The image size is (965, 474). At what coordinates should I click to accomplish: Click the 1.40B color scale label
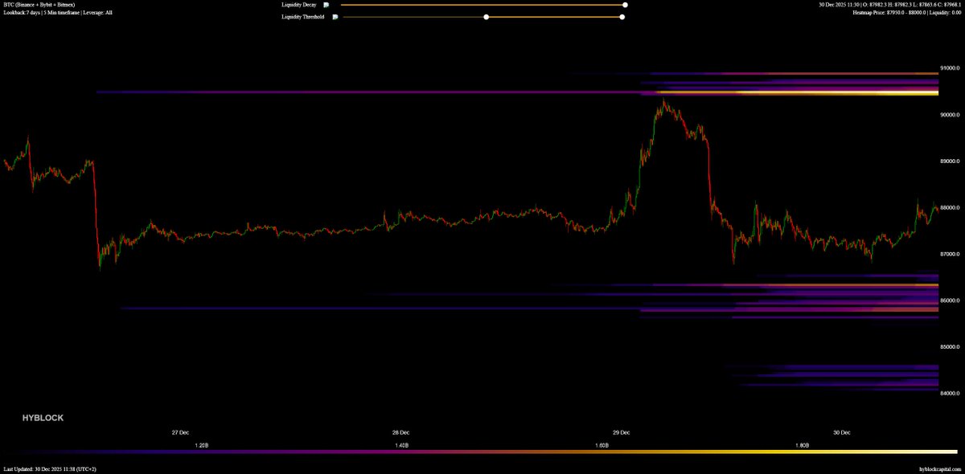[x=401, y=445]
